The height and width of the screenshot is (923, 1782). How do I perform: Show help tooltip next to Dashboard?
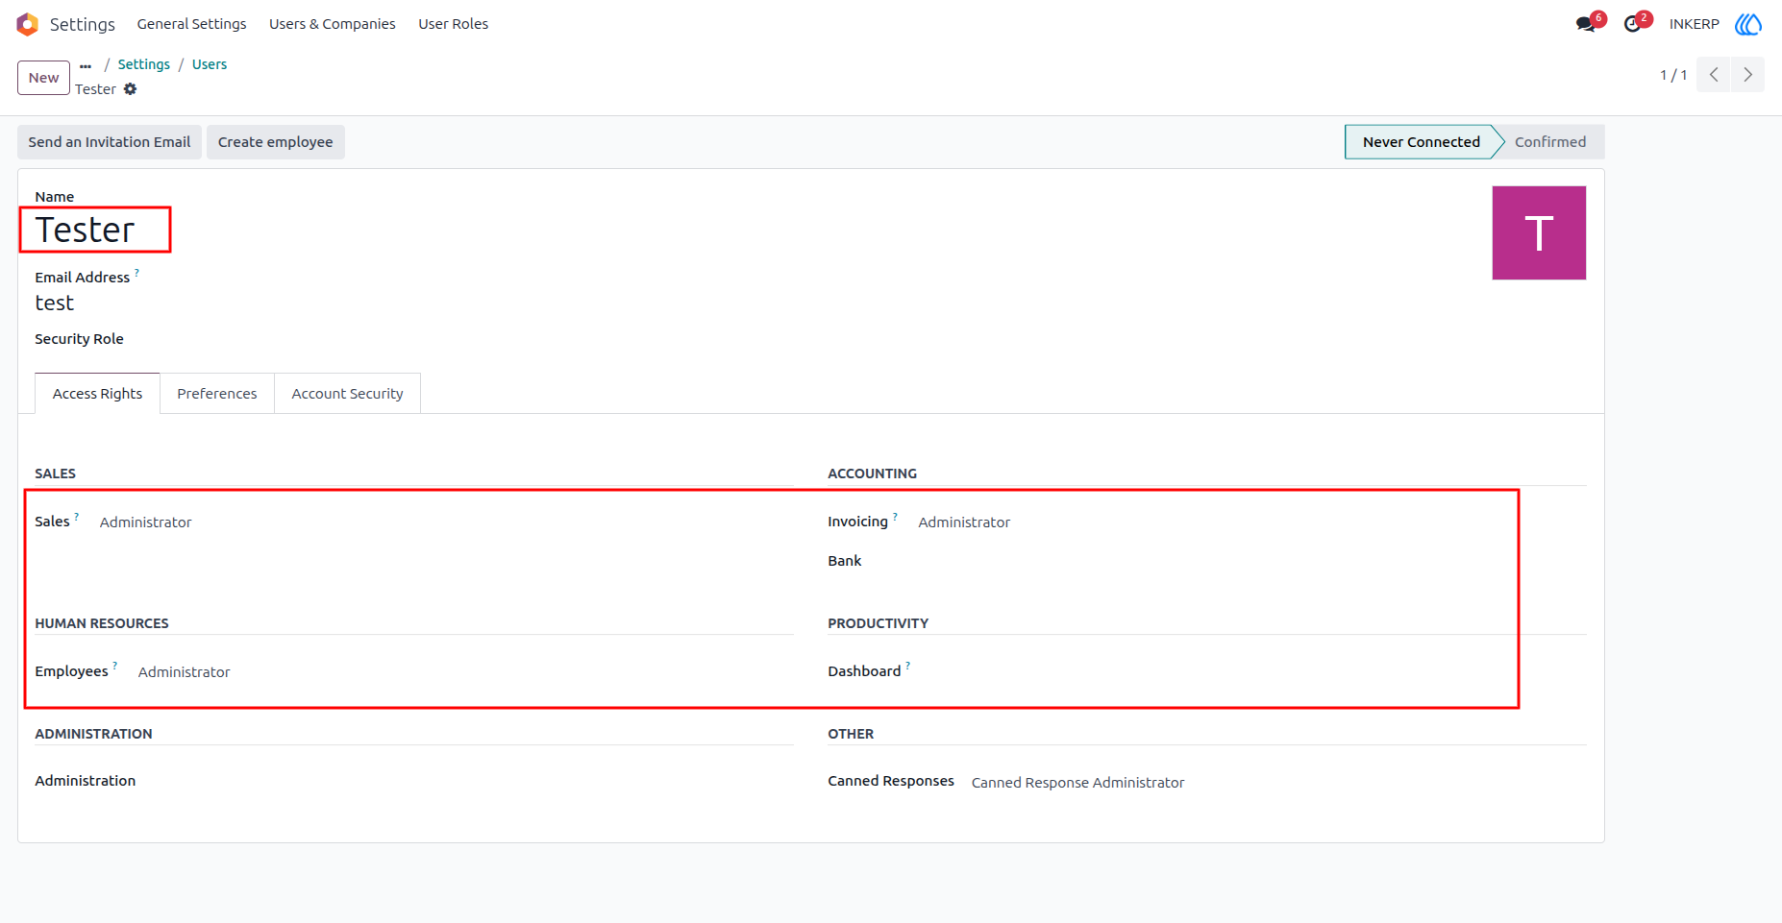pos(907,666)
